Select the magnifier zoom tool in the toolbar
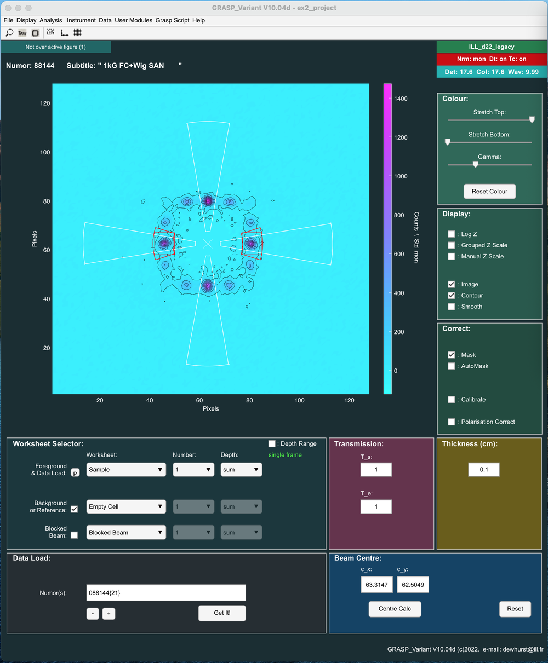This screenshot has height=663, width=548. pyautogui.click(x=9, y=33)
